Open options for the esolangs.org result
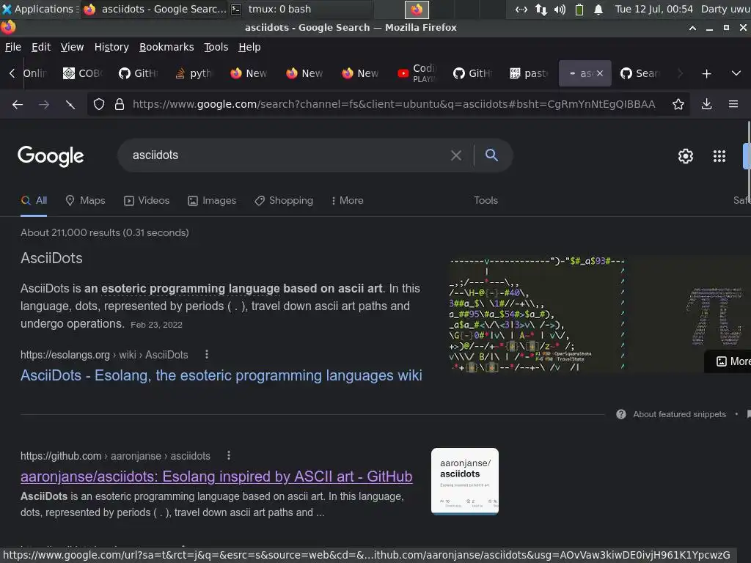 point(207,354)
